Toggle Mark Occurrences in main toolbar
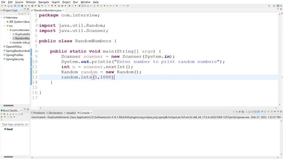 [x=82, y=6]
